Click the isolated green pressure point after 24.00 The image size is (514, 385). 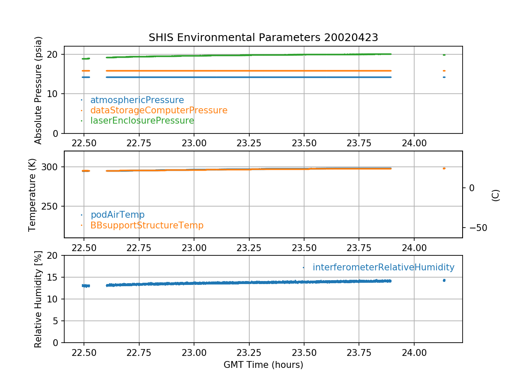coord(444,55)
